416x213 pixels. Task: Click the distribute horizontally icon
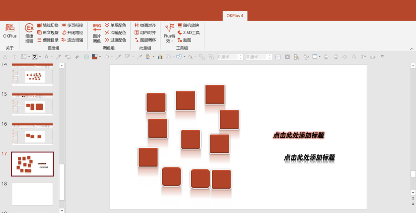pyautogui.click(x=345, y=57)
